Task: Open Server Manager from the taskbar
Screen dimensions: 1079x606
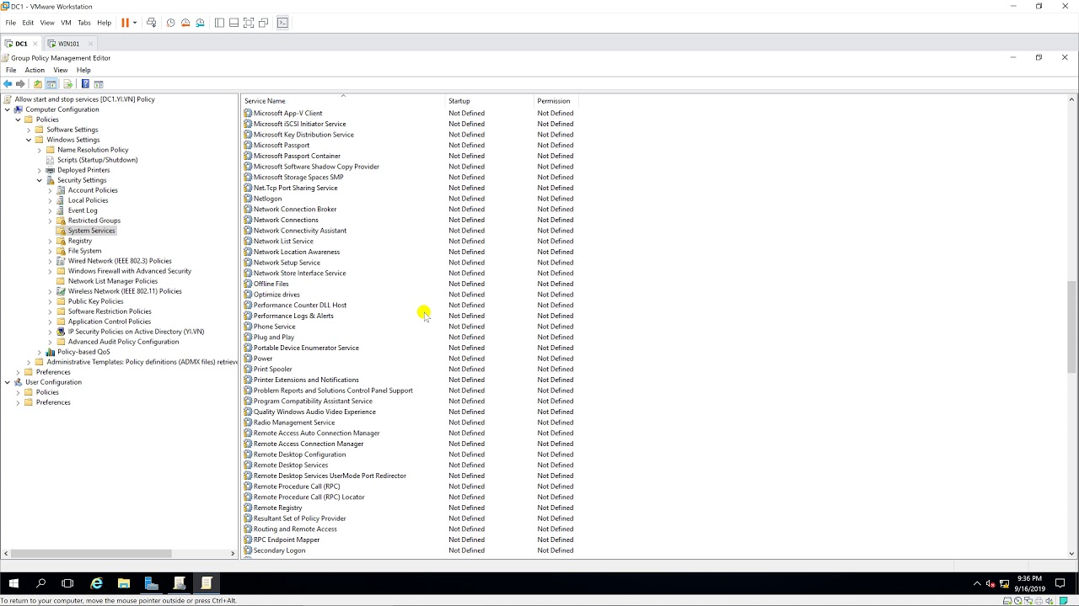Action: point(152,583)
